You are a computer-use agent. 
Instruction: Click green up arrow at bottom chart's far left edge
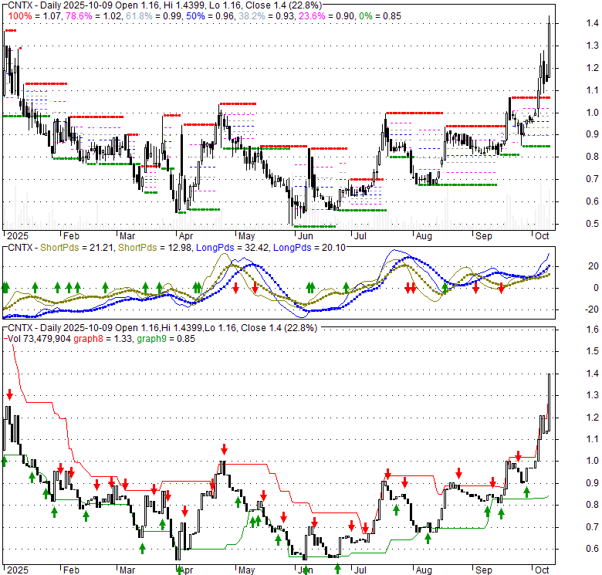[4, 461]
